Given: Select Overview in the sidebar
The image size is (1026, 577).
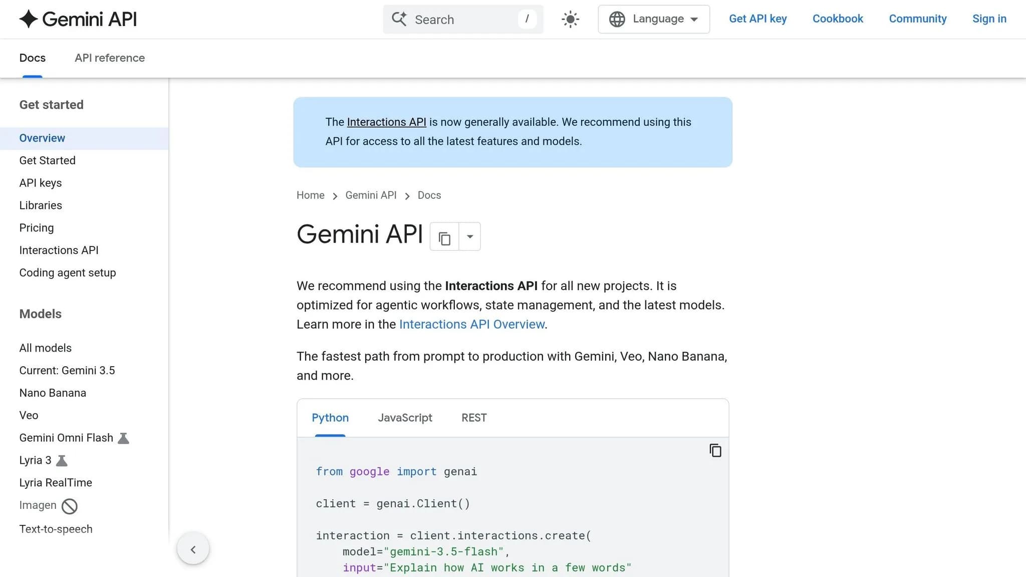Looking at the screenshot, I should click(x=84, y=138).
